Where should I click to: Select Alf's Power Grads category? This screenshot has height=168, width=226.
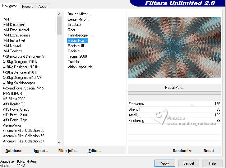tap(16, 109)
